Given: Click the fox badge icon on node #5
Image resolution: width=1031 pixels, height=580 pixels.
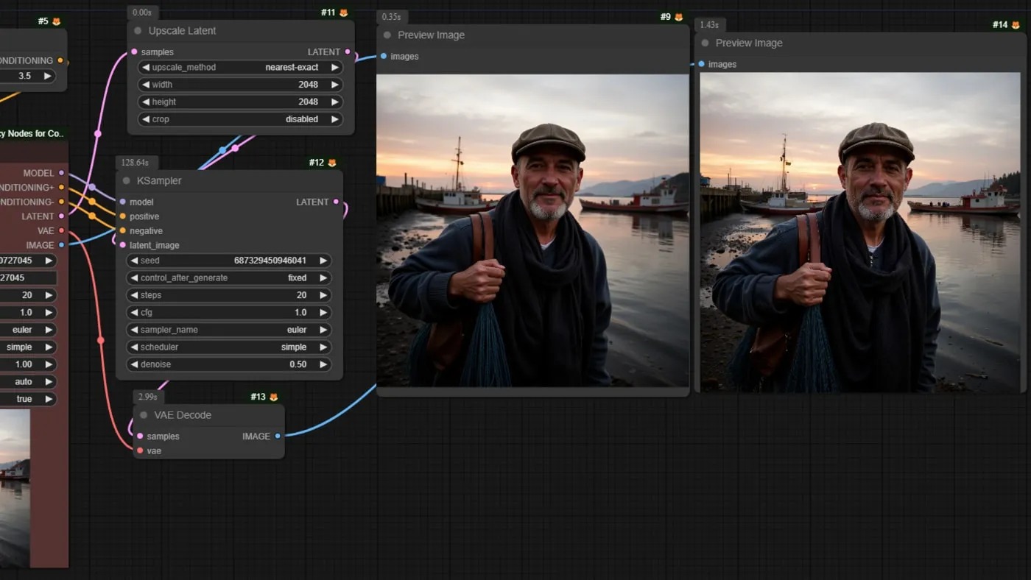Looking at the screenshot, I should 57,21.
